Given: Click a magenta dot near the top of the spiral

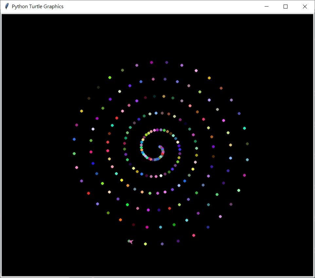Looking at the screenshot, I should (x=151, y=62).
